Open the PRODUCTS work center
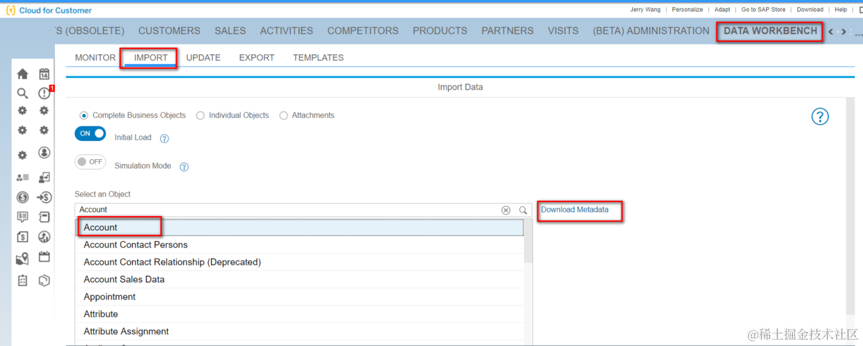 [x=440, y=31]
